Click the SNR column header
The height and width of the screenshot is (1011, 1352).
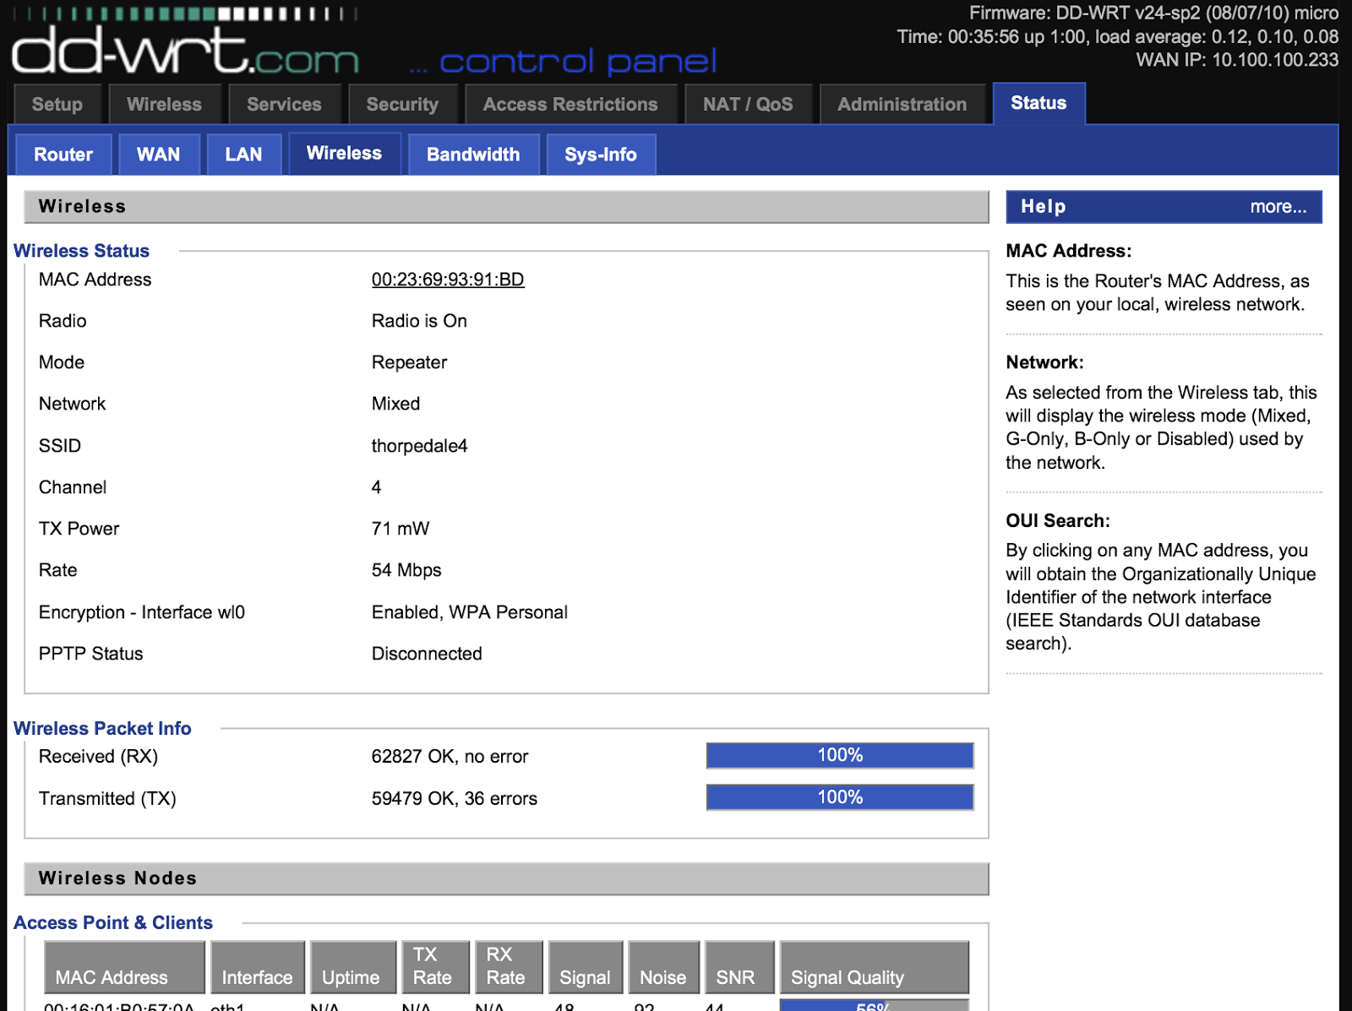[x=739, y=967]
